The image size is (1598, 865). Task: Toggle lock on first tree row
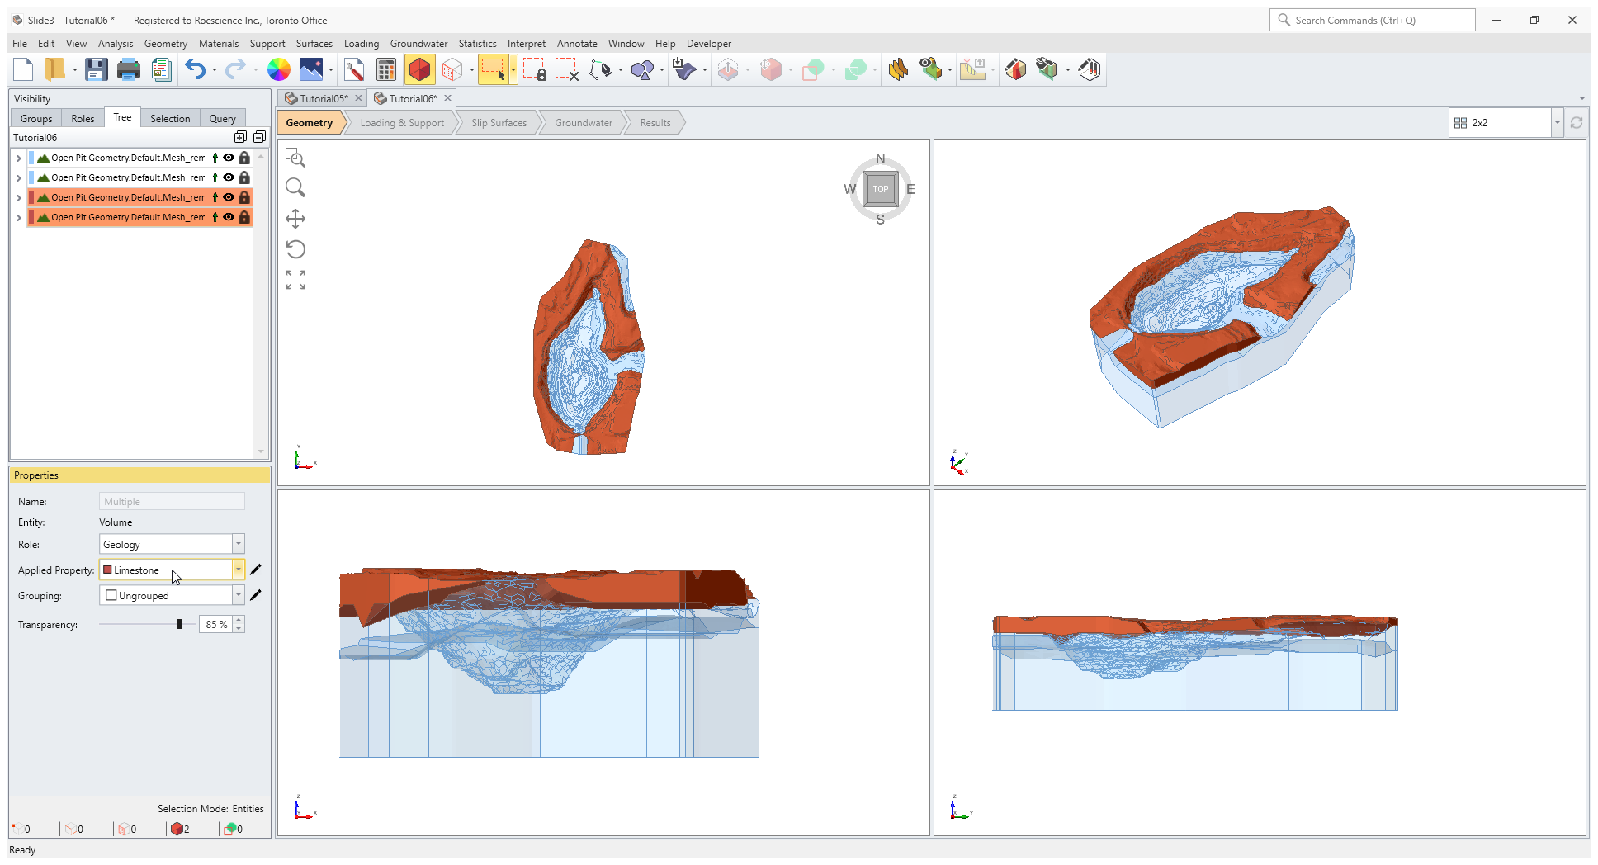(244, 158)
